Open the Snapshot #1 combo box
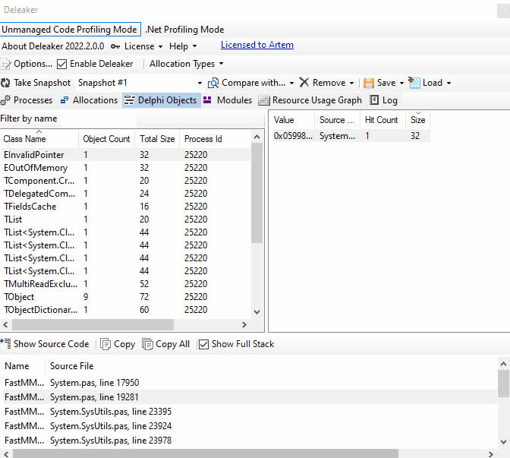Screen dimensions: 510x458 pyautogui.click(x=140, y=83)
